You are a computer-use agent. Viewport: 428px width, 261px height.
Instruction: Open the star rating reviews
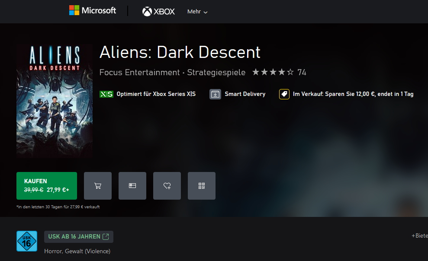click(x=273, y=72)
